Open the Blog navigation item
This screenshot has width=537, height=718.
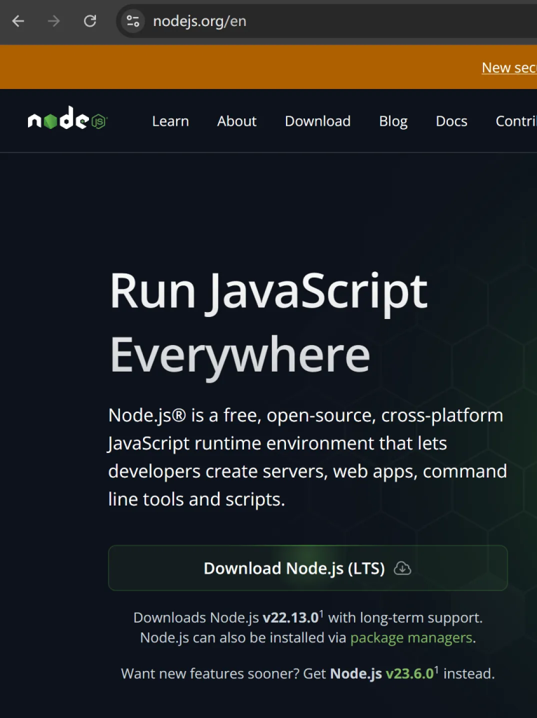click(393, 121)
